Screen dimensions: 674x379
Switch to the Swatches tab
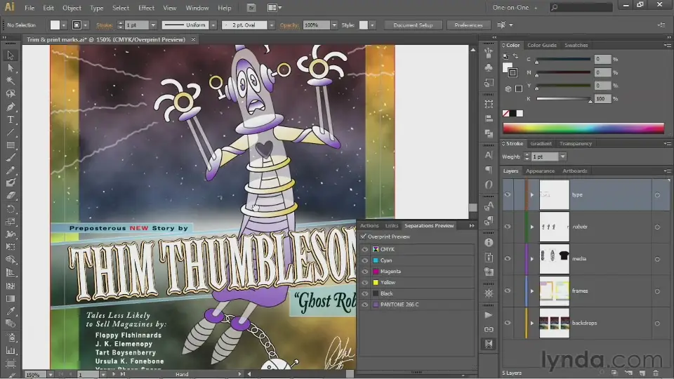coord(576,45)
